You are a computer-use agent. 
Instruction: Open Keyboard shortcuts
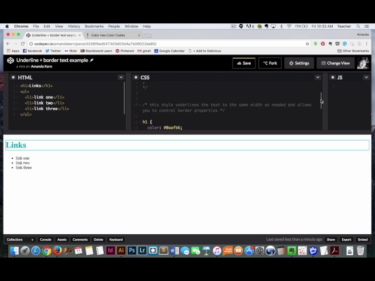point(116,239)
